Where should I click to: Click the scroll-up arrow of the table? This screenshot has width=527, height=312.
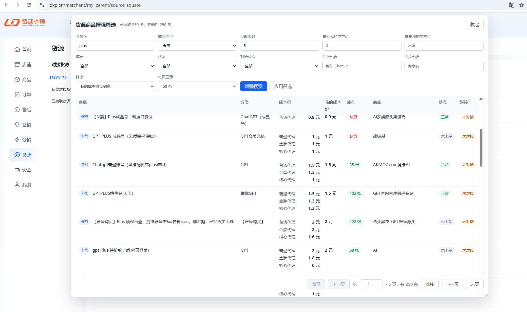[x=481, y=99]
